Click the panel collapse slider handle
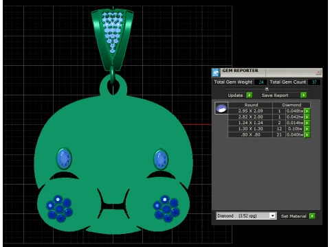The image size is (330, 247). coord(267,89)
